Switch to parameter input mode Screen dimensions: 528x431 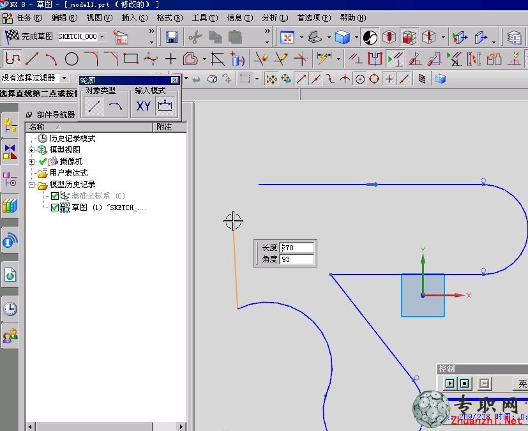165,106
